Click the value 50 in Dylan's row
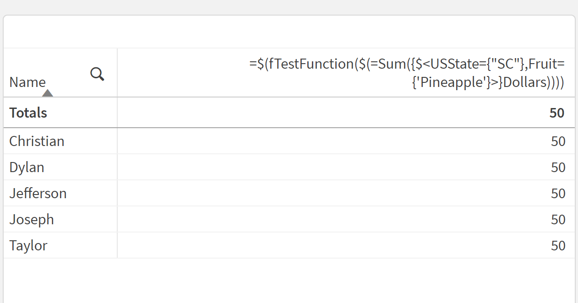The height and width of the screenshot is (303, 578). pyautogui.click(x=558, y=167)
